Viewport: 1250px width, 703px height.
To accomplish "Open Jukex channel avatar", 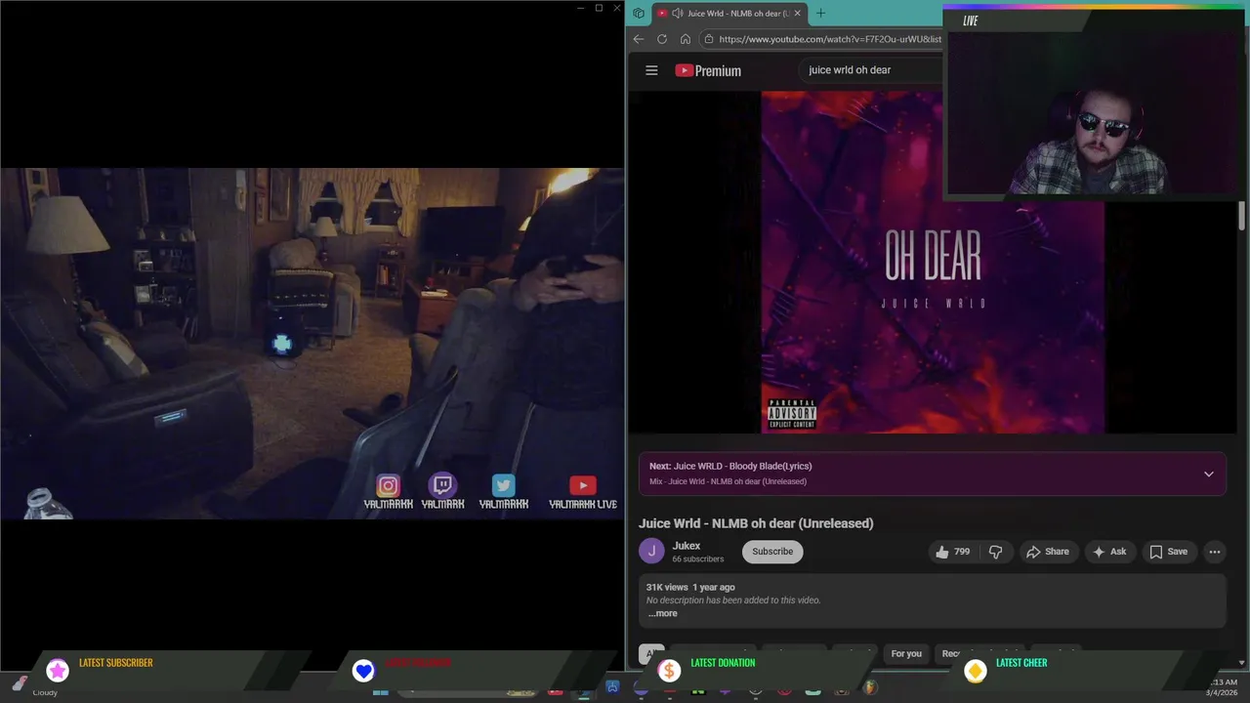I will [651, 552].
